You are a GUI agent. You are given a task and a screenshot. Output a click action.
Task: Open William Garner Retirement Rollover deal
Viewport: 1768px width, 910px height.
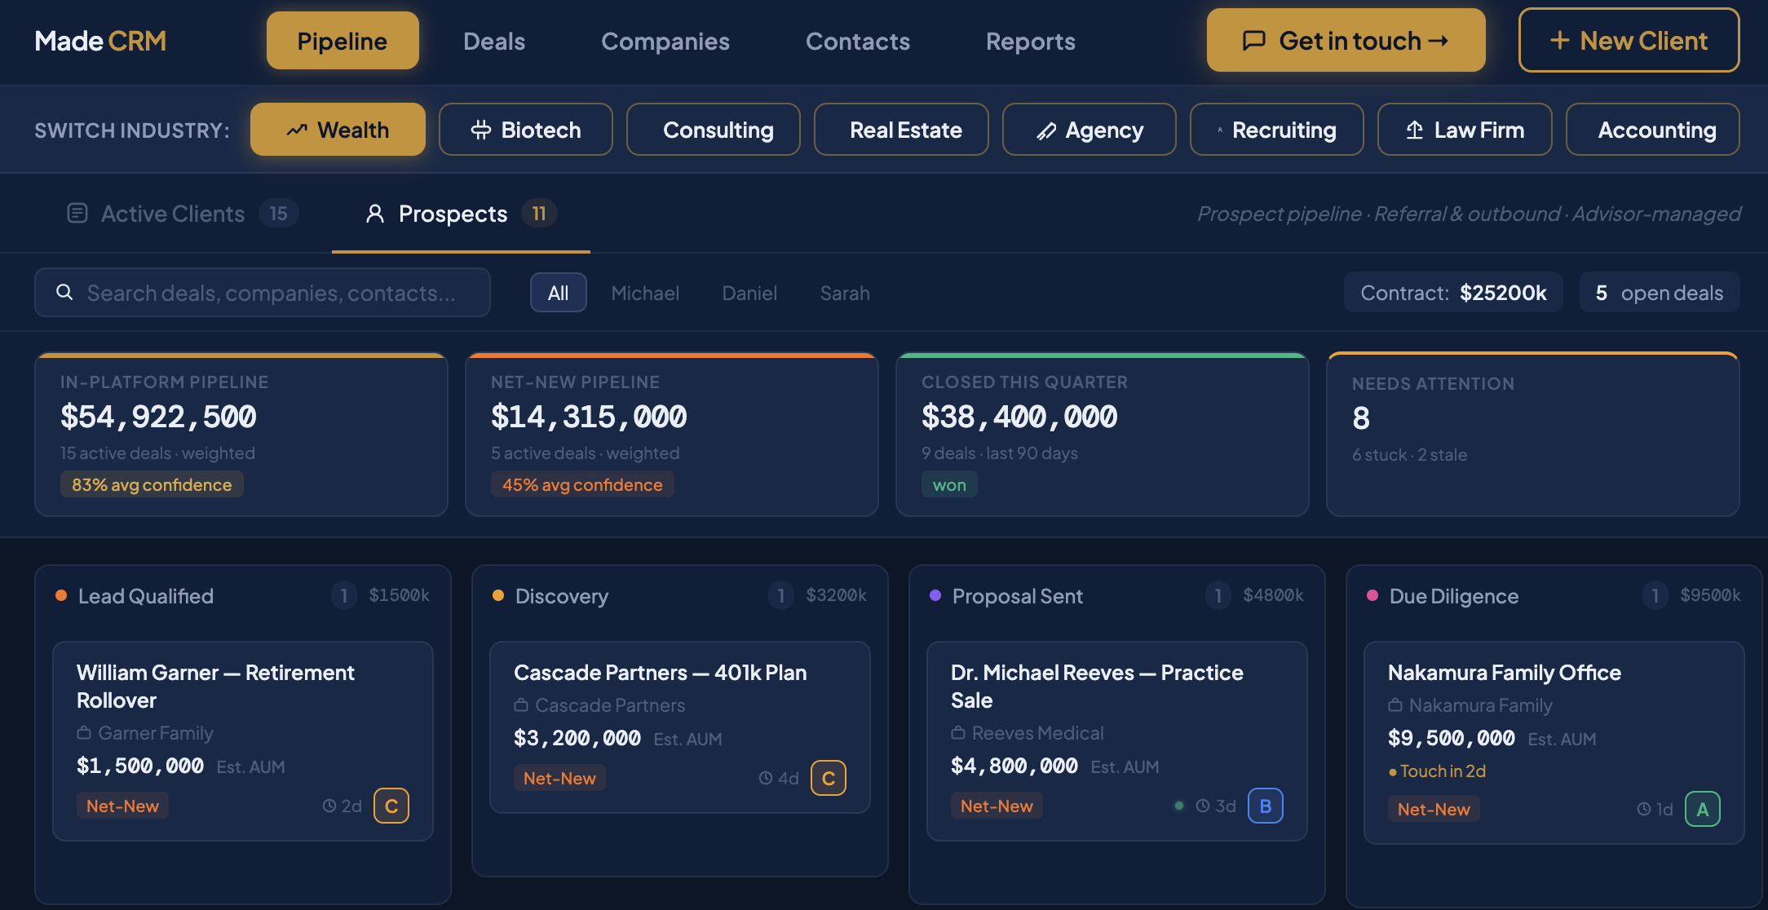click(243, 740)
